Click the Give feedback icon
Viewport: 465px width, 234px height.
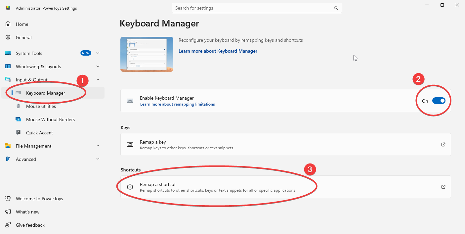click(x=8, y=225)
